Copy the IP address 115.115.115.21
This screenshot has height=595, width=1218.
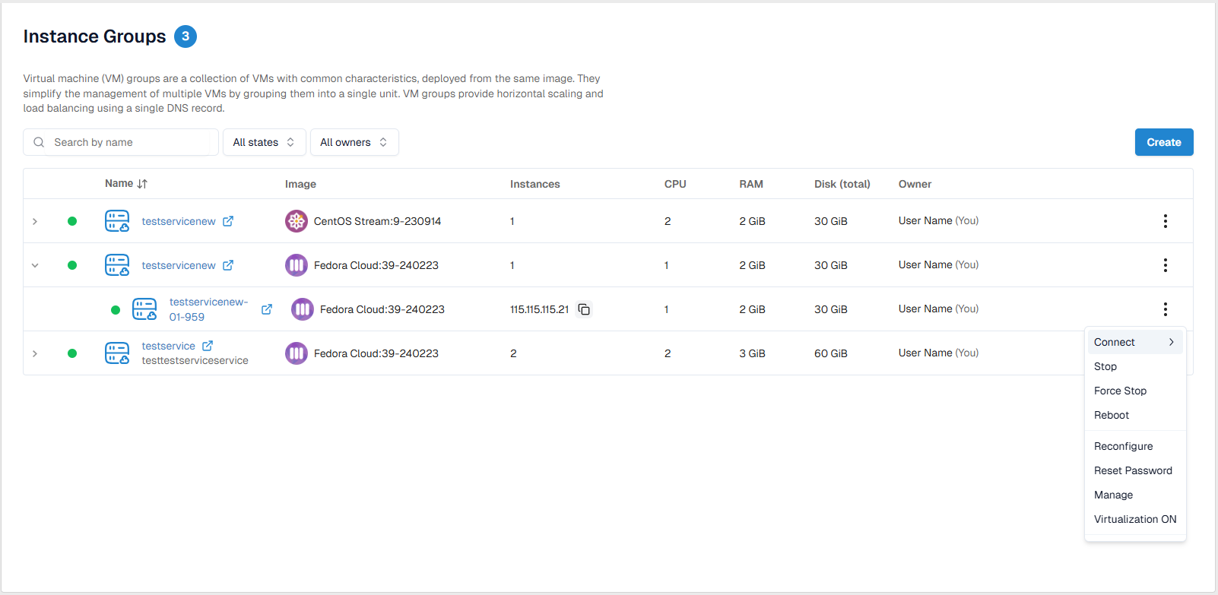[x=584, y=309]
